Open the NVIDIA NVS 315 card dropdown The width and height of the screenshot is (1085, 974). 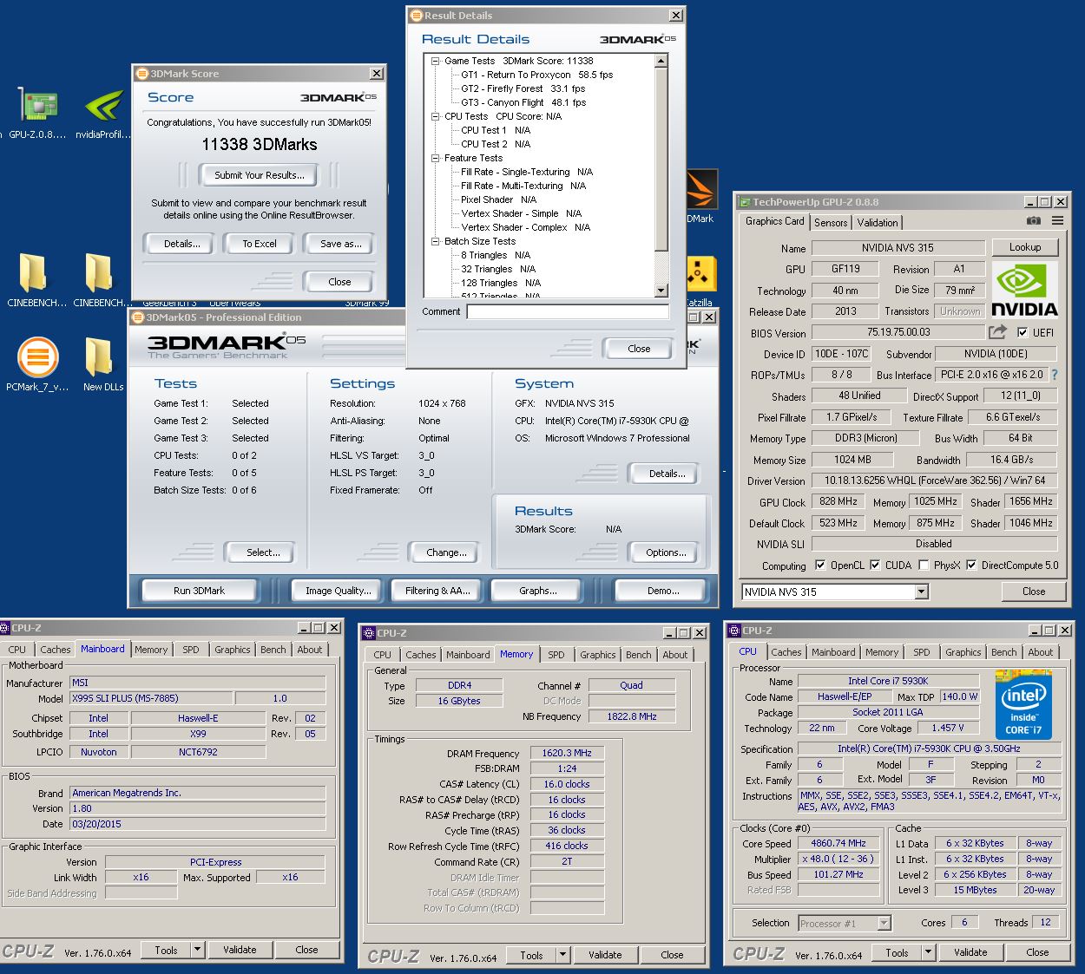click(x=922, y=592)
